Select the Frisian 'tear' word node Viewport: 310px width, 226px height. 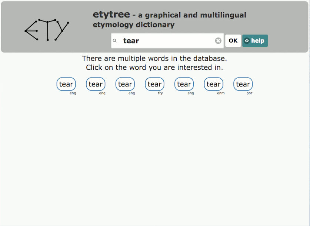click(154, 84)
